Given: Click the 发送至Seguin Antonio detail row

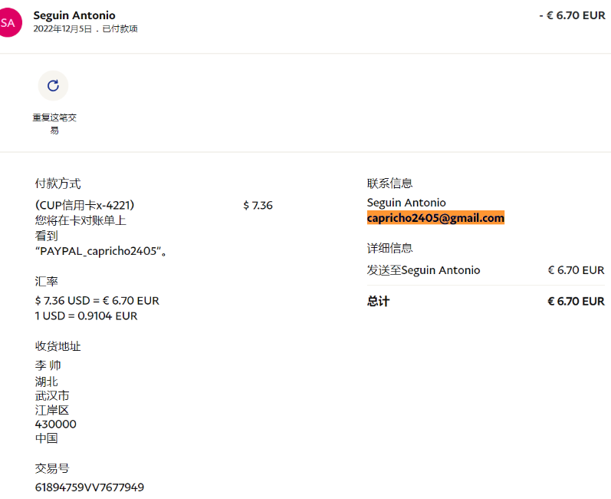Looking at the screenshot, I should tap(423, 270).
